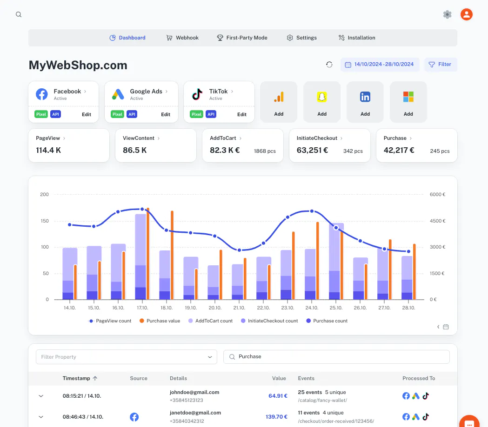Viewport: 488px width, 427px height.
Task: Edit the Google Ads integration
Action: pos(166,114)
